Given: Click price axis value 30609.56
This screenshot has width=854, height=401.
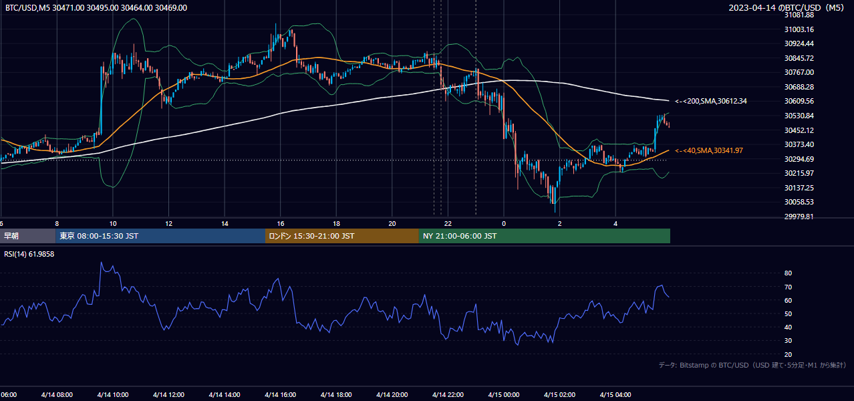Looking at the screenshot, I should pos(799,101).
